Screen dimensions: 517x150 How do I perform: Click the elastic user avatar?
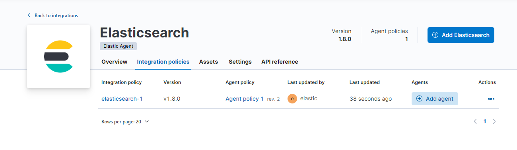[x=292, y=99]
